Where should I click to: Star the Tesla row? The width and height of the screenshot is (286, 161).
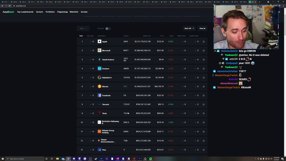pos(204,113)
